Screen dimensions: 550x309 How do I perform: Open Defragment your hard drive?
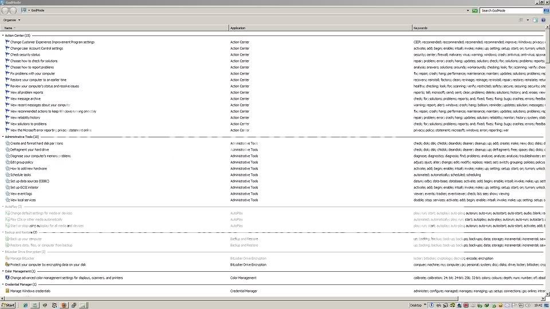pyautogui.click(x=29, y=149)
